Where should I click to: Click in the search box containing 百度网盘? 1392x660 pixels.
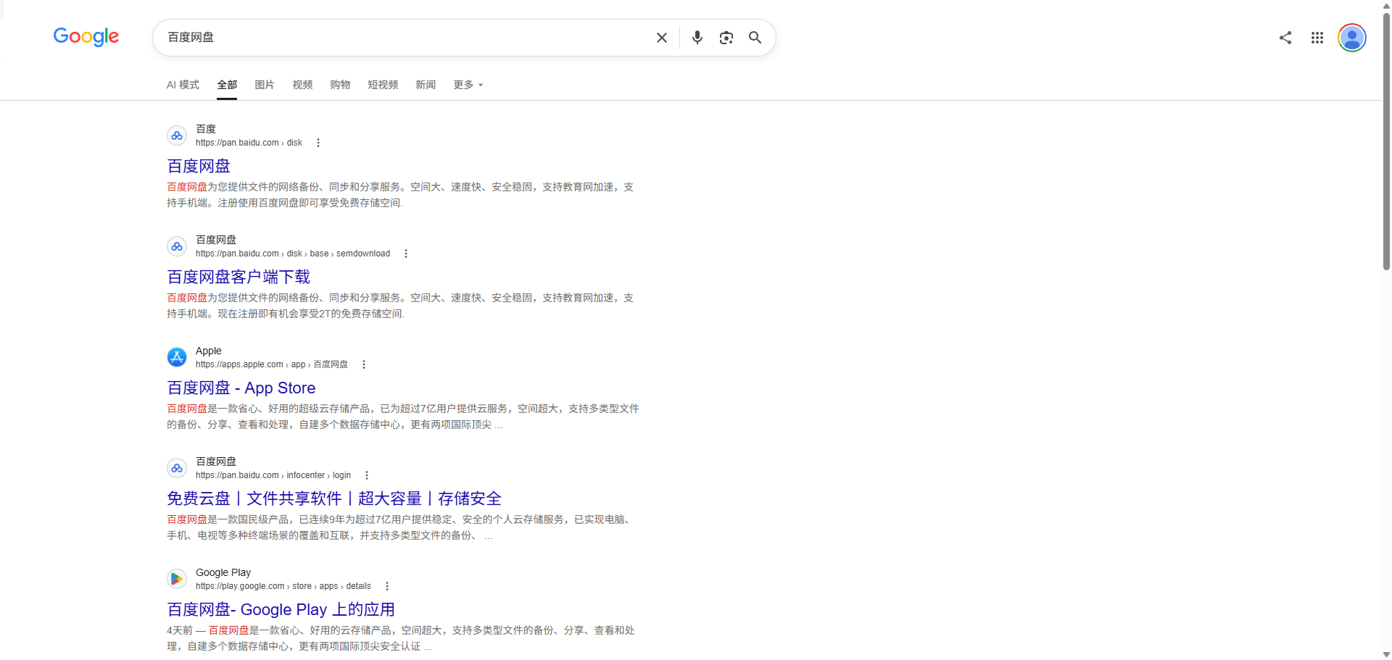(406, 38)
